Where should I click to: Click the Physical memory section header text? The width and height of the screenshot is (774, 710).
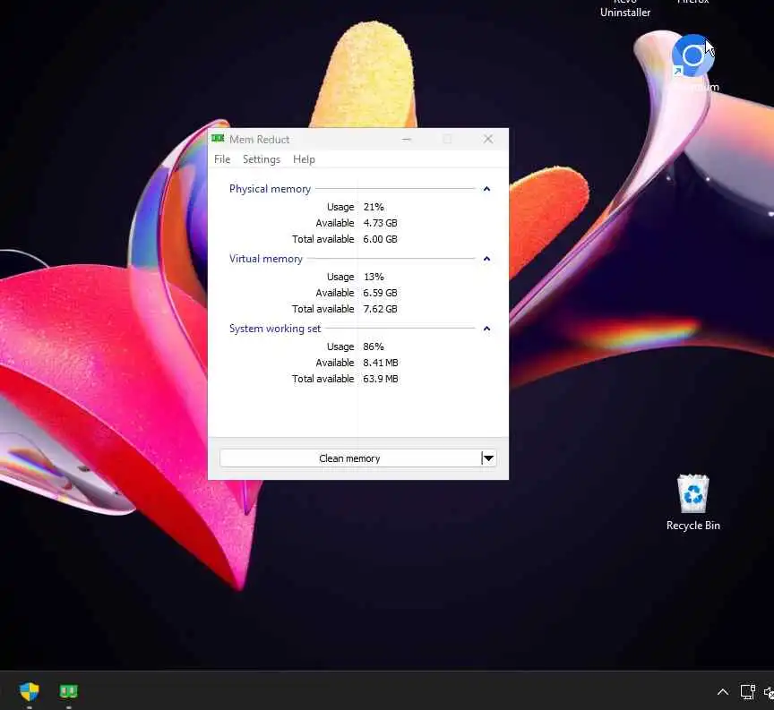pos(270,189)
